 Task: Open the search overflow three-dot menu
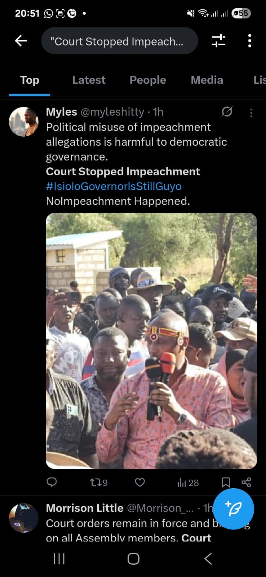249,41
